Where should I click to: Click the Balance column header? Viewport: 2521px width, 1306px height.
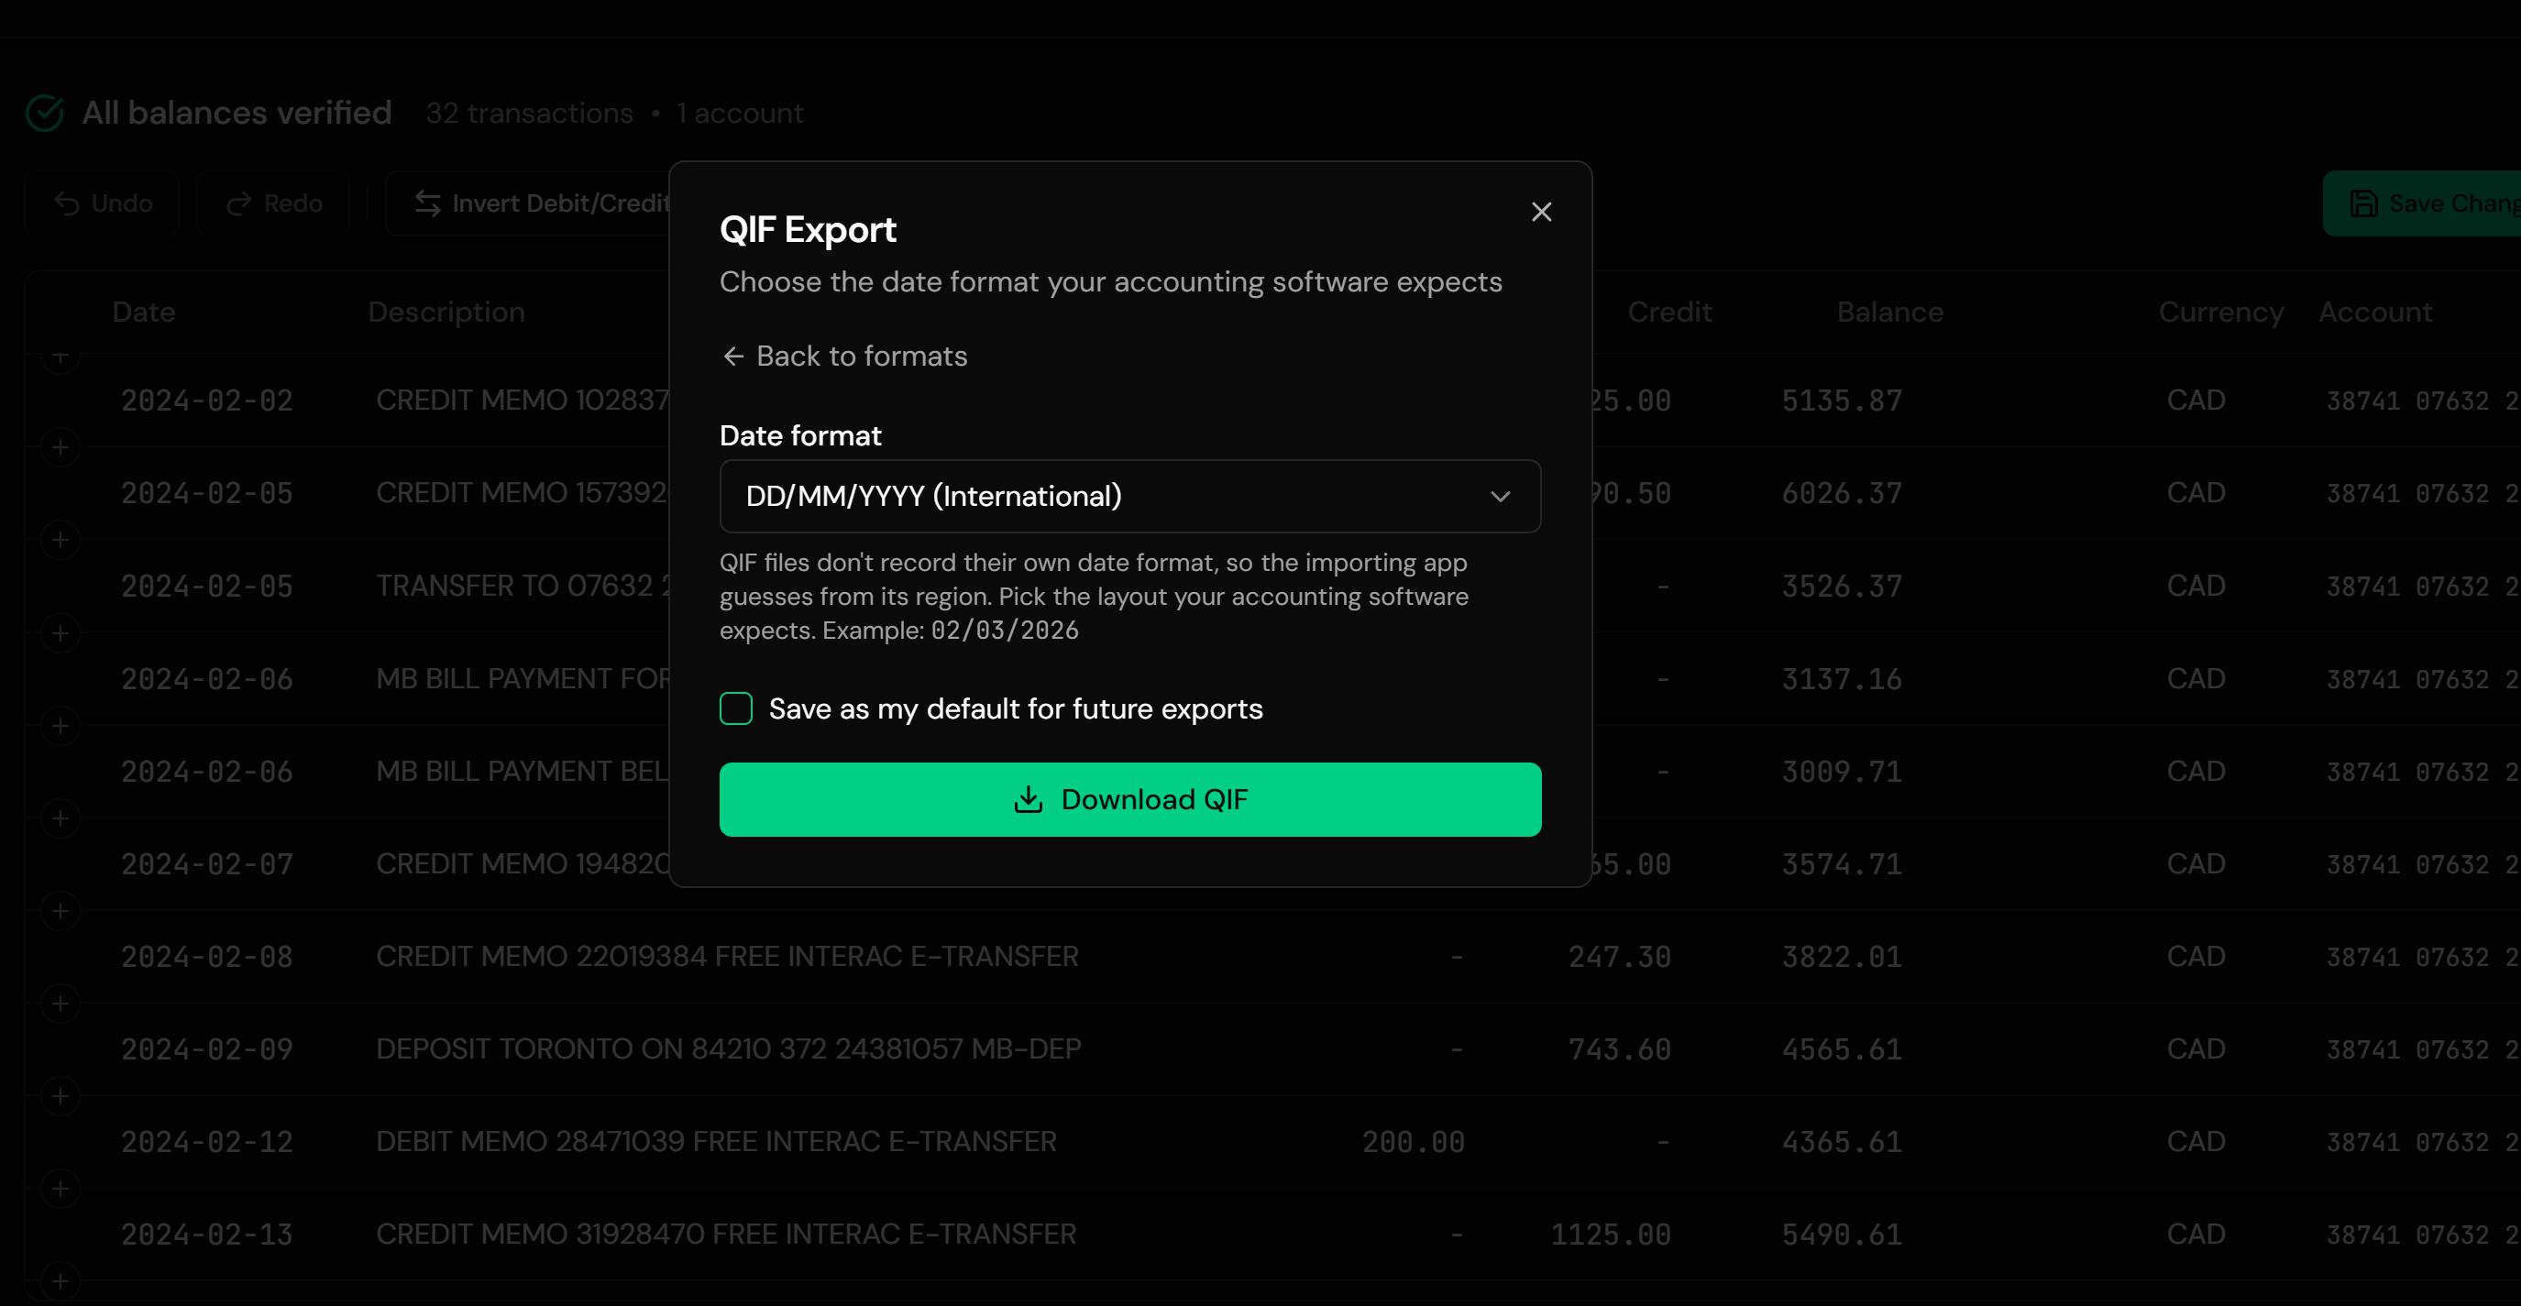tap(1889, 313)
